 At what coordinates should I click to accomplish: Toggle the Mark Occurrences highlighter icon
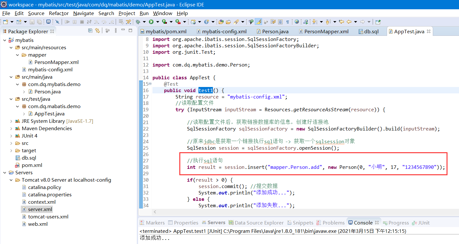259,22
